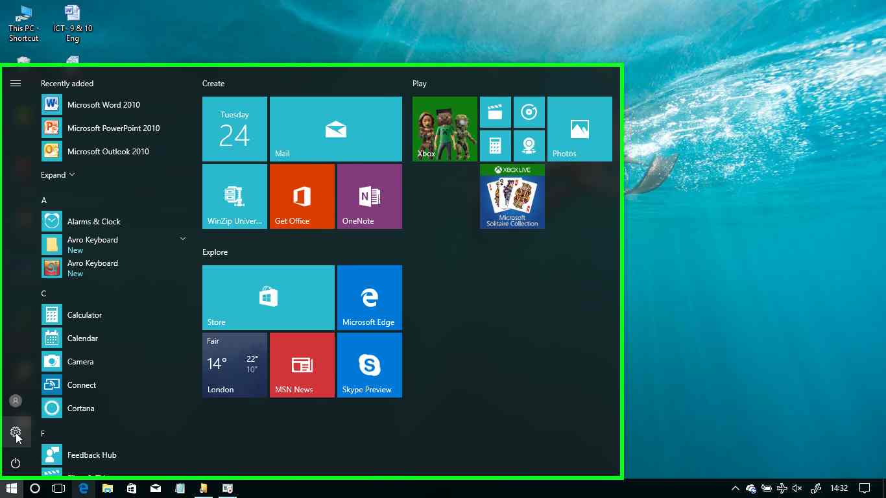Open the Xbox tile
This screenshot has height=498, width=886.
coord(445,129)
